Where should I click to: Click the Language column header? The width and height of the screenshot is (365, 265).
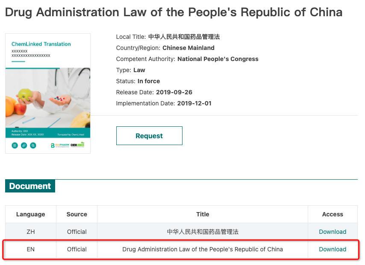(30, 214)
